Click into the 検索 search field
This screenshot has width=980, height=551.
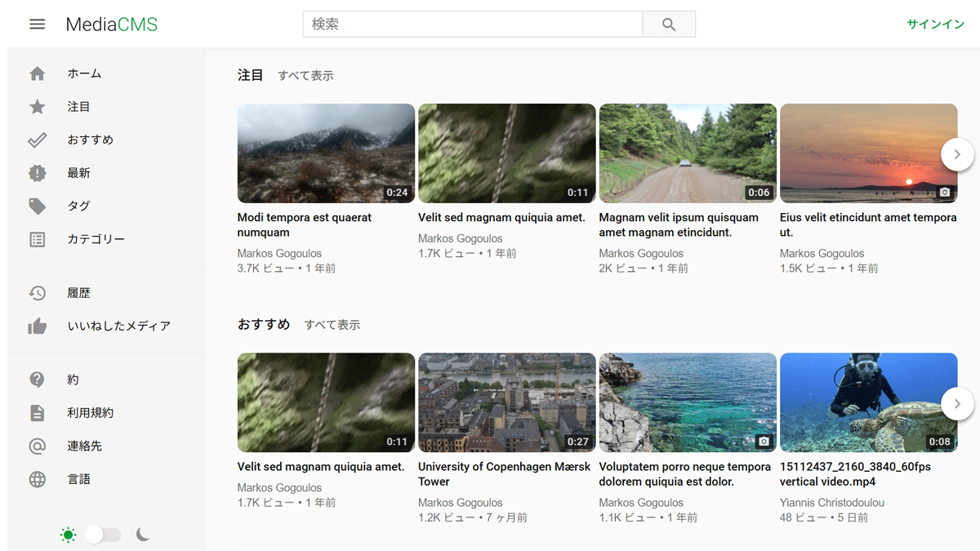[x=472, y=24]
